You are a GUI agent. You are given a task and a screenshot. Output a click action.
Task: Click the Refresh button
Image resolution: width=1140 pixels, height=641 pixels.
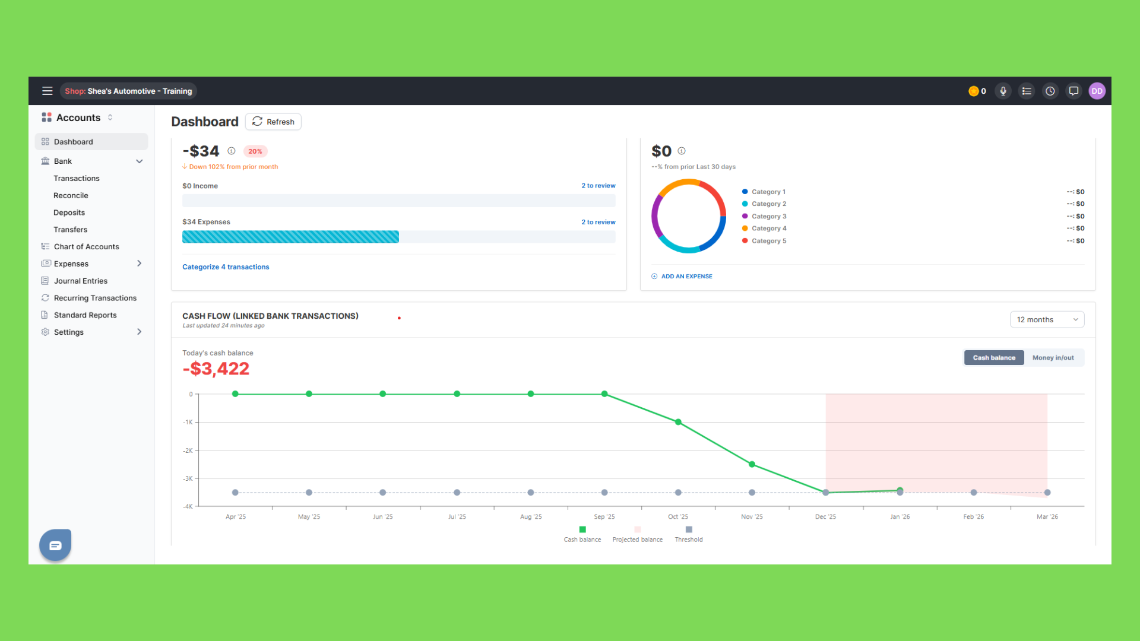point(273,122)
